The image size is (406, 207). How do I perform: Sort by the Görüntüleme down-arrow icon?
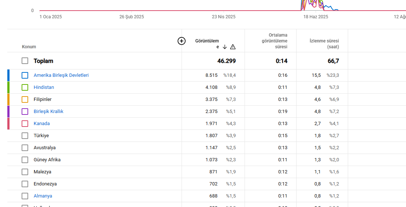pyautogui.click(x=225, y=47)
